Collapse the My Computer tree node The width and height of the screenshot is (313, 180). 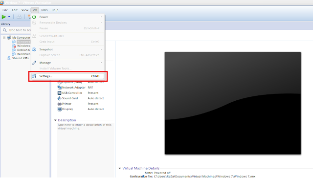point(4,38)
